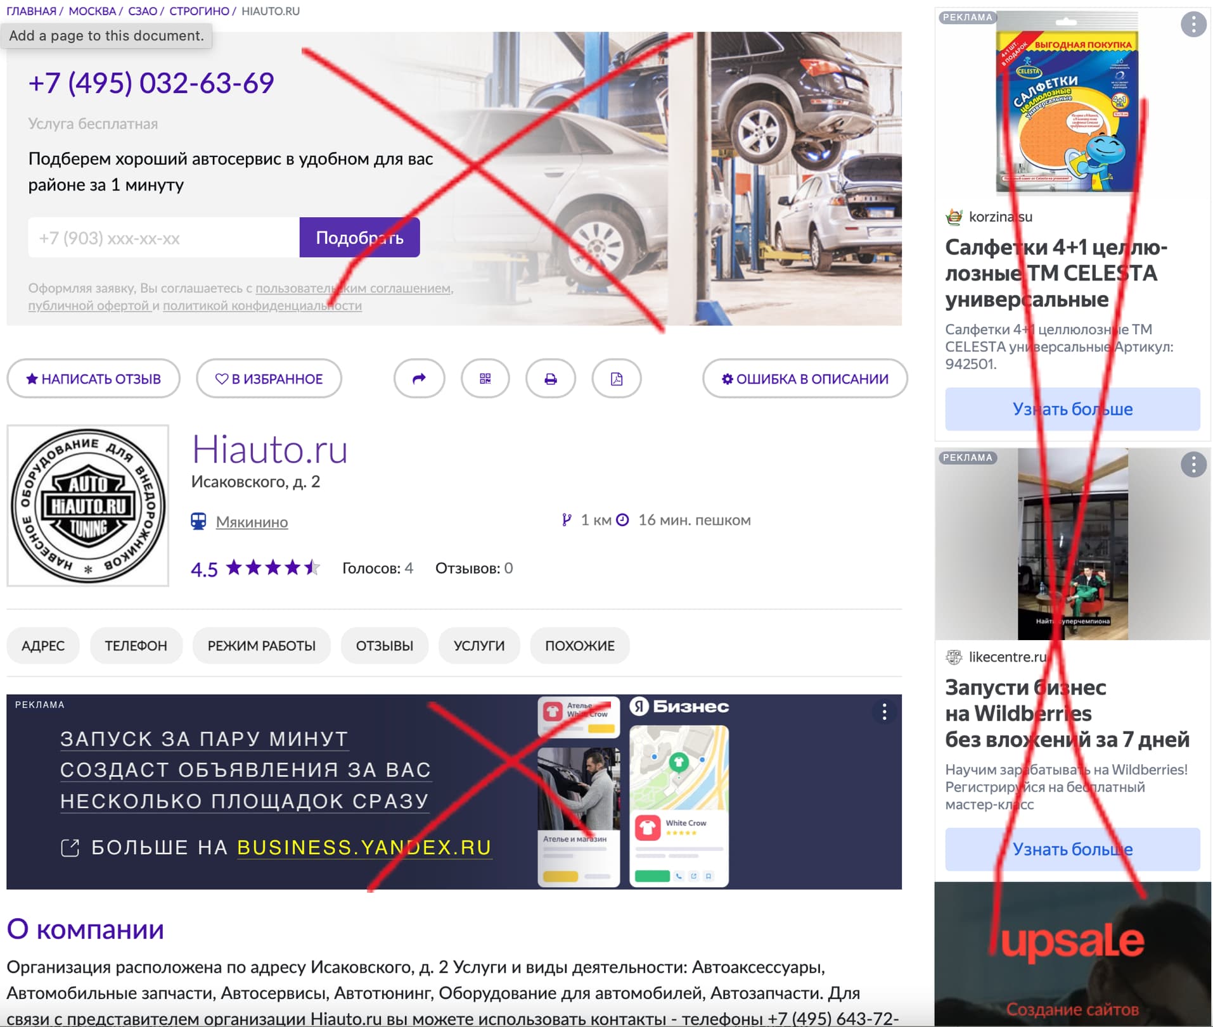Call phone number +7 (495) 032-63-69

tap(151, 83)
